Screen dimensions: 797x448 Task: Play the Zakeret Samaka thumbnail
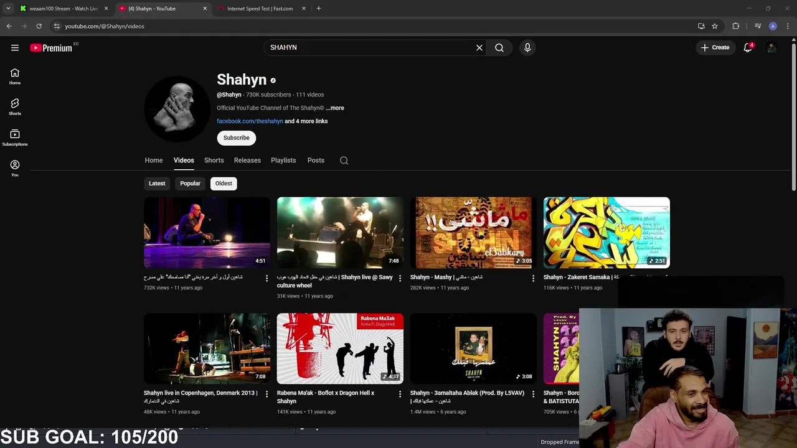click(606, 233)
